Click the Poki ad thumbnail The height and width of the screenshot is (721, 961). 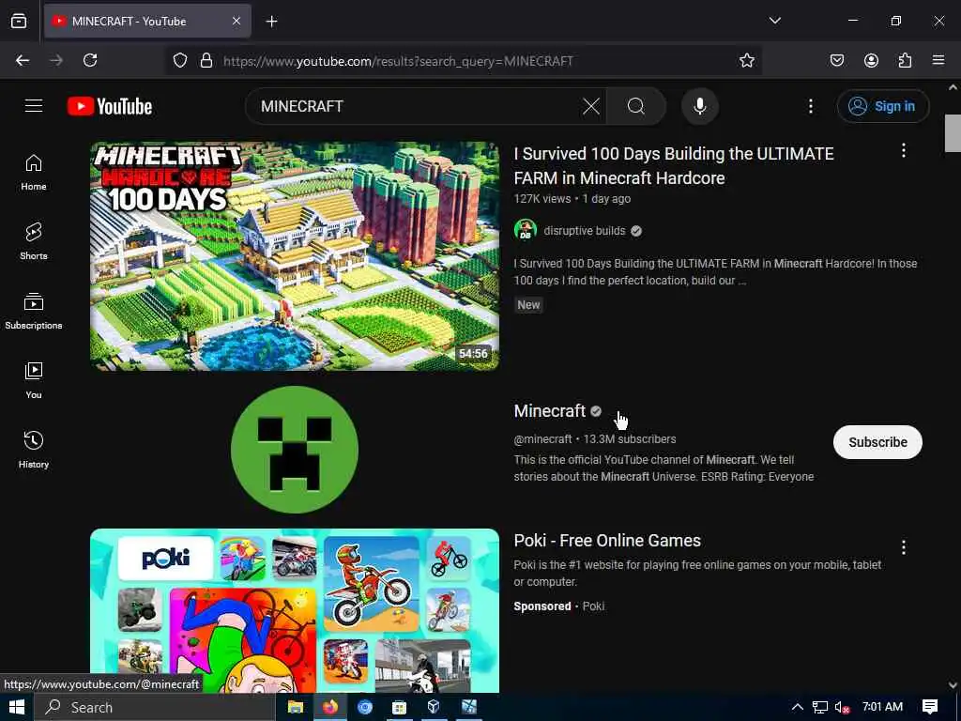295,610
